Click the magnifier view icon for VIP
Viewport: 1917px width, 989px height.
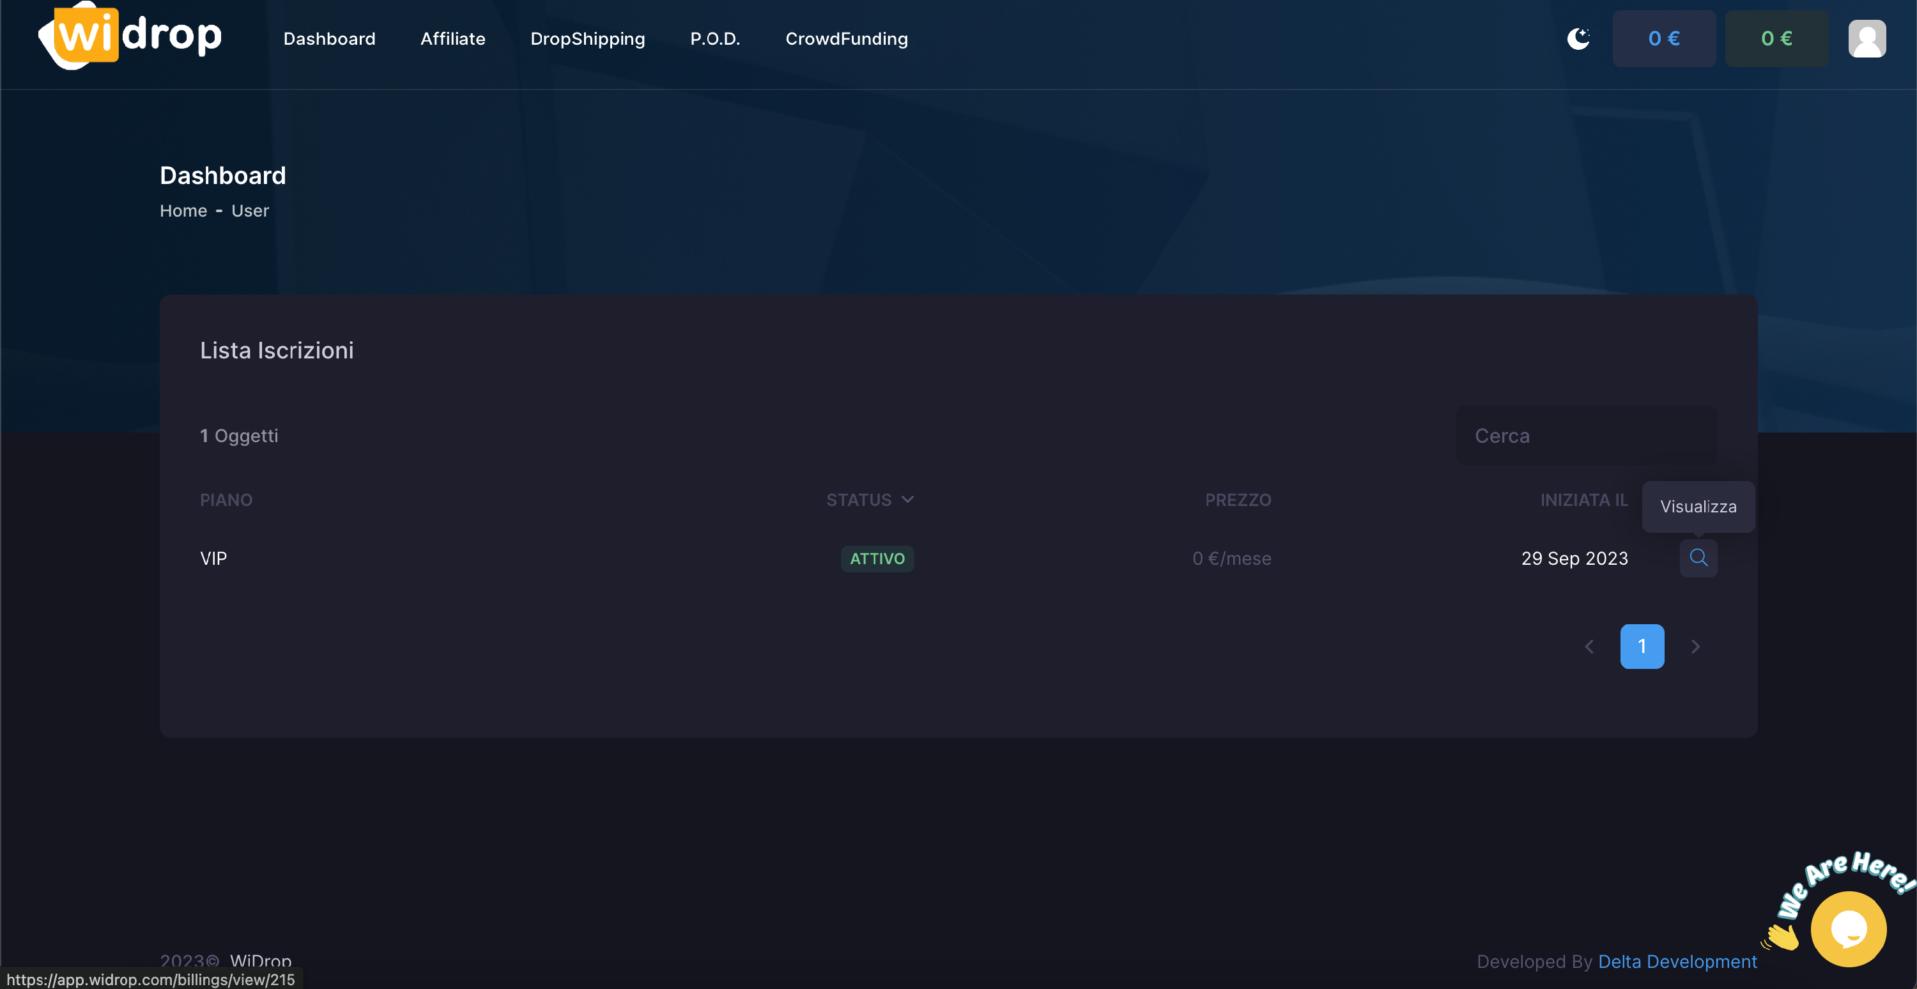pos(1698,558)
